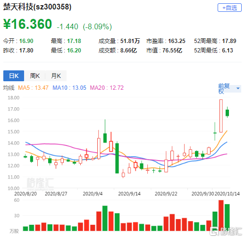
Task: Click the 最低 value 16.20
Action: [74, 51]
